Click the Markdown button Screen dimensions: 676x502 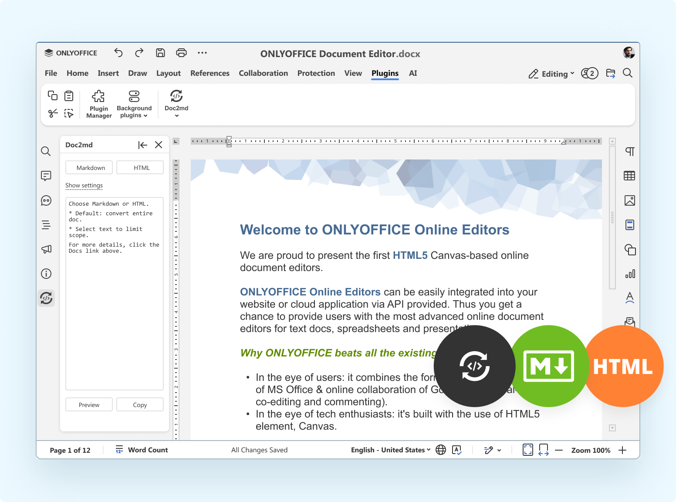point(91,168)
